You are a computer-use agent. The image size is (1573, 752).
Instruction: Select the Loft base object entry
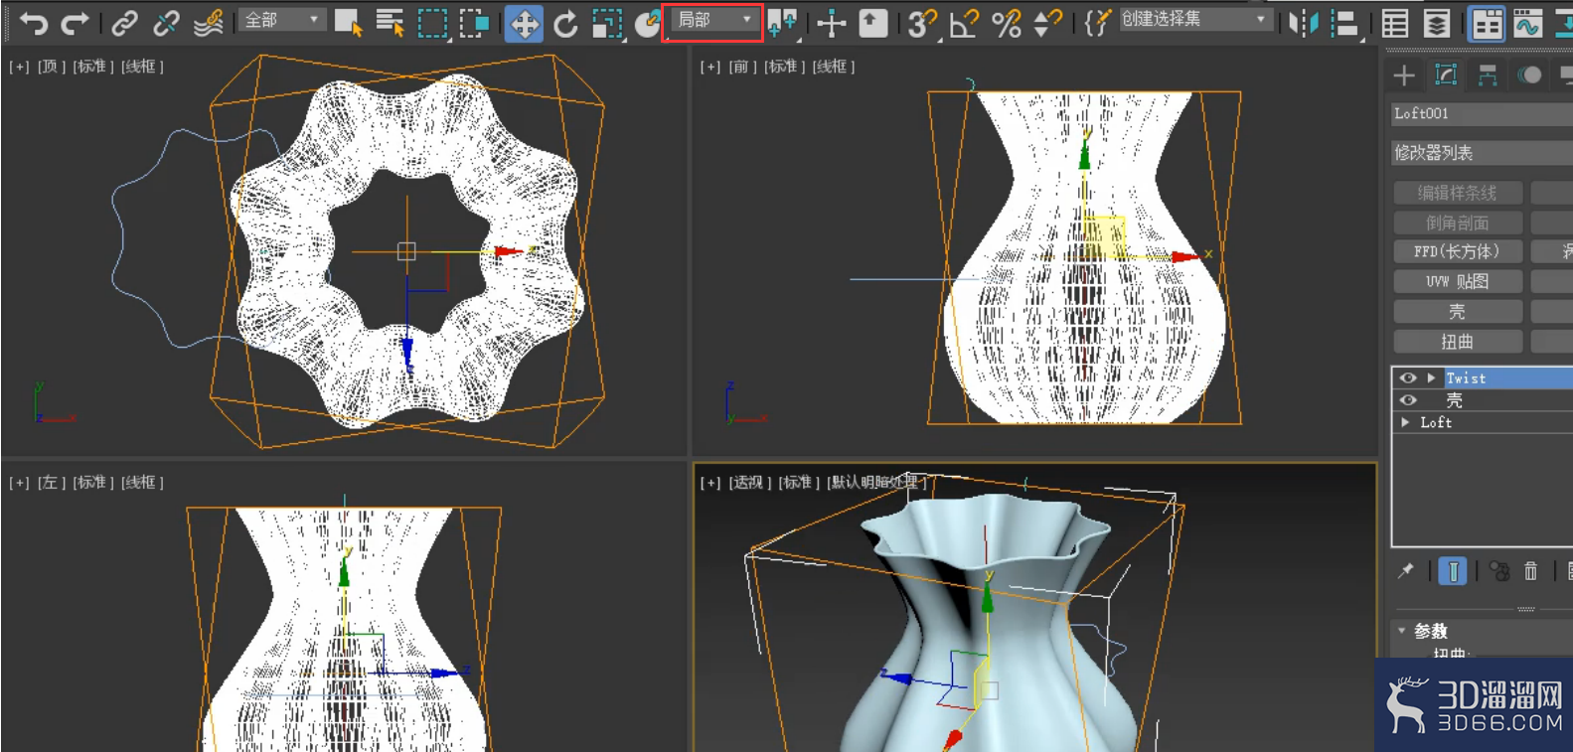(x=1436, y=422)
